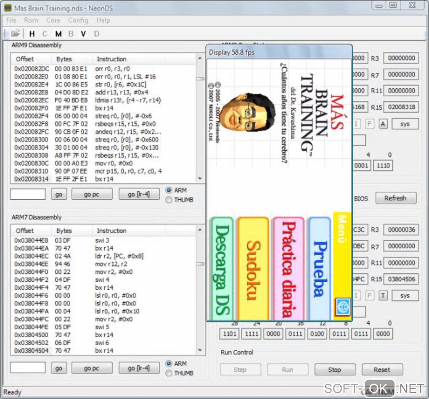Click the Offset column header in ARM9 list
This screenshot has width=429, height=399.
coord(31,59)
